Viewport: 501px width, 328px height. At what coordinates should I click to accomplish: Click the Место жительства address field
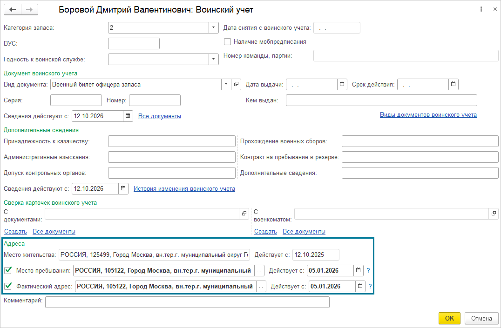pos(154,254)
